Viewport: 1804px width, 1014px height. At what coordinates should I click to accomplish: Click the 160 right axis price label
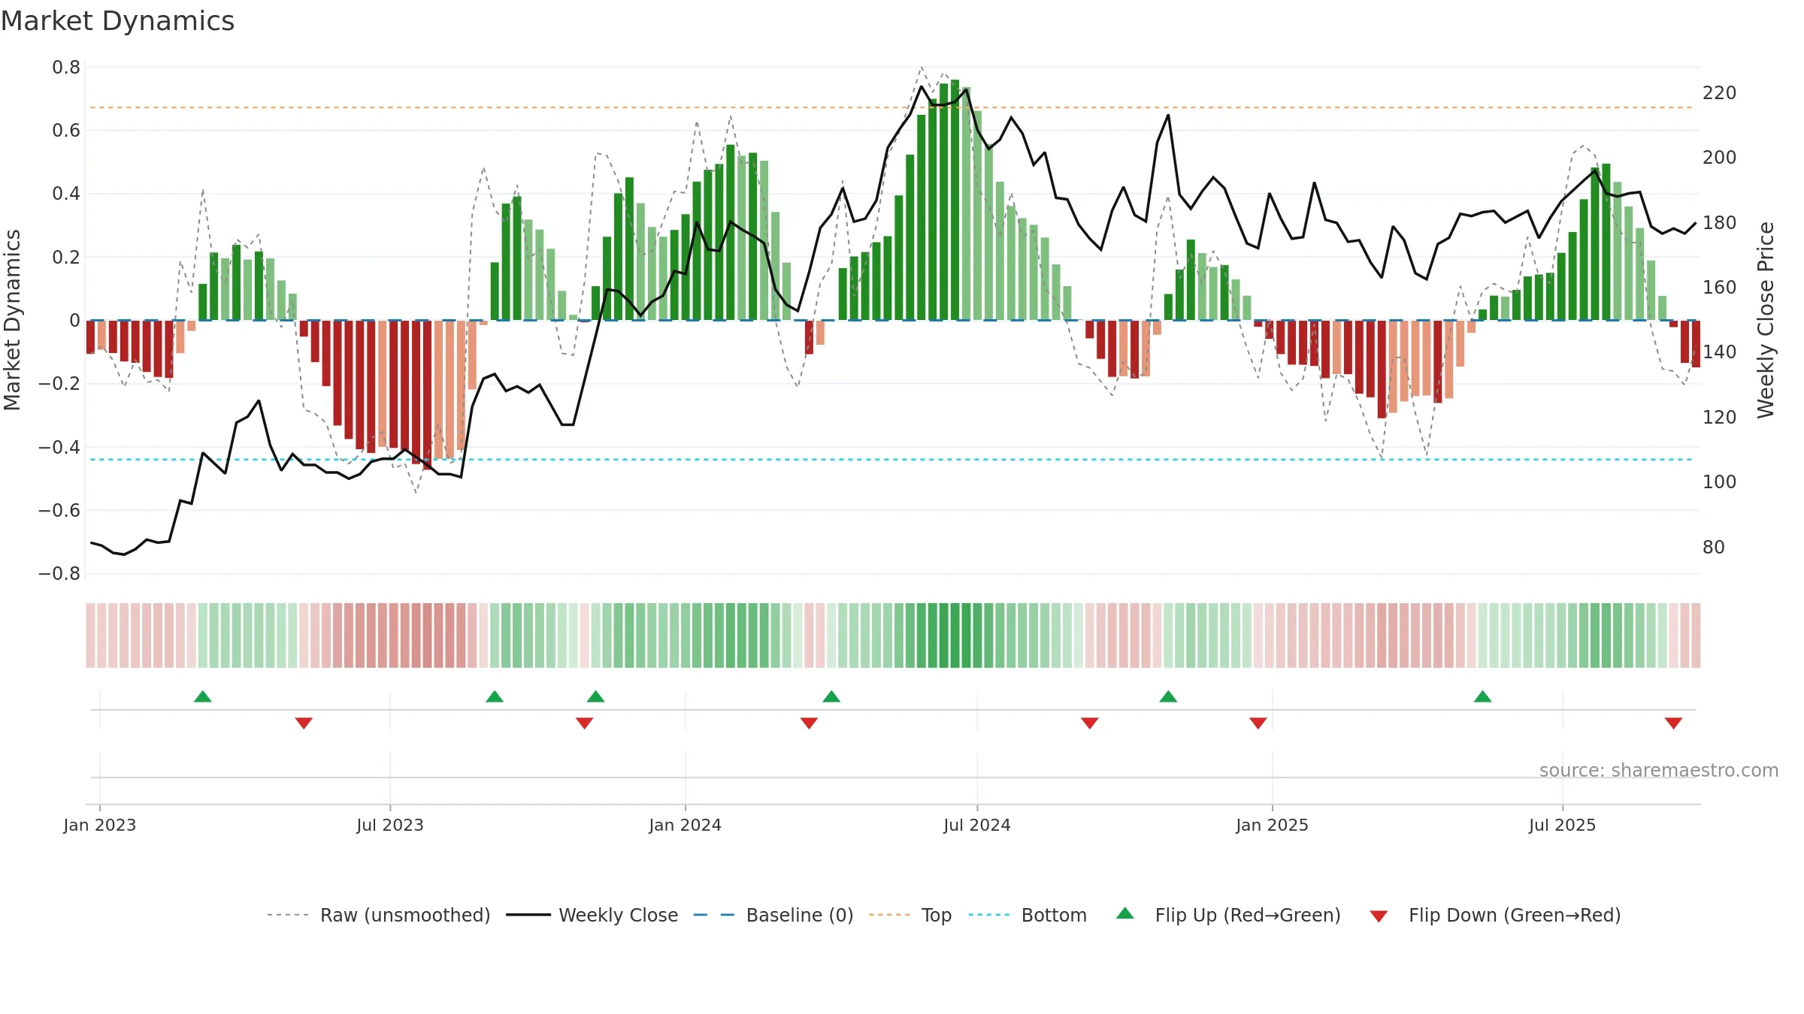click(x=1720, y=288)
